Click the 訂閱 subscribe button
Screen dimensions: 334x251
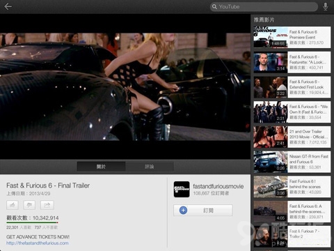coord(203,211)
